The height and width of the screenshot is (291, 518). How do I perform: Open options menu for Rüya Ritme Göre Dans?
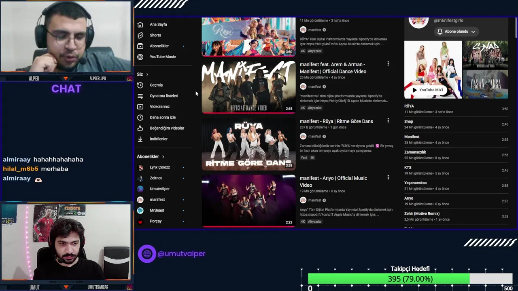[x=388, y=120]
